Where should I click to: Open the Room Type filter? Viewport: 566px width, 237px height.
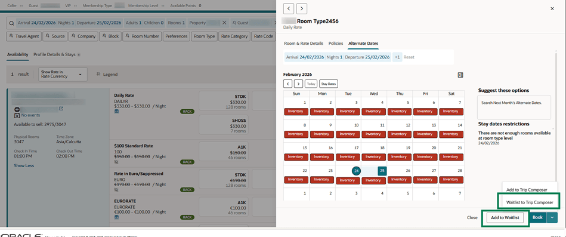205,36
